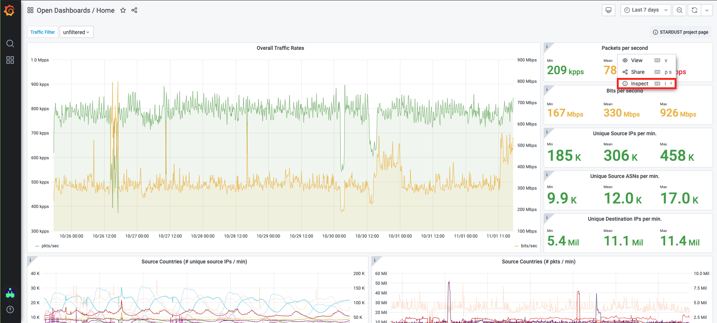
Task: Star this dashboard as favorite
Action: 123,10
